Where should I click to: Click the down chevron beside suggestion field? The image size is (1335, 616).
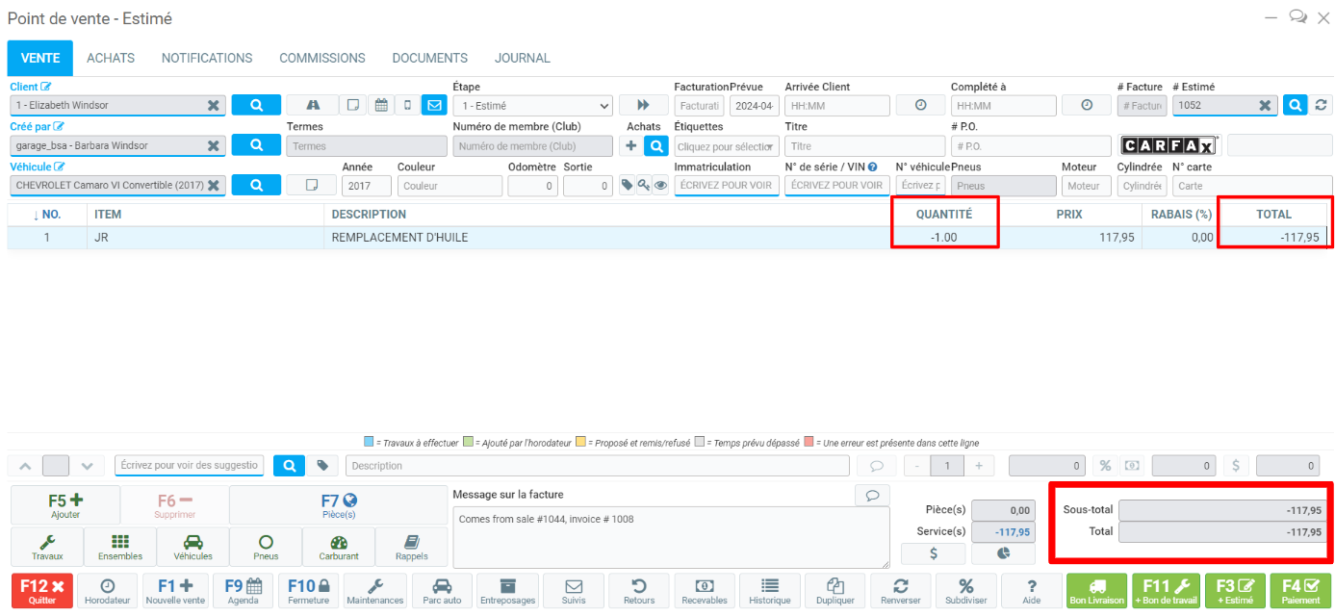point(87,466)
